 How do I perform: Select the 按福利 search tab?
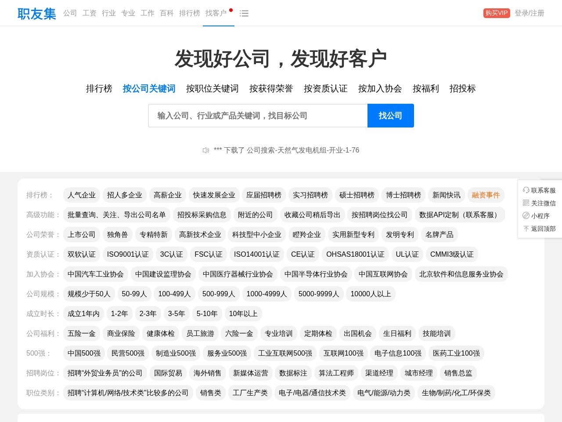tap(426, 89)
